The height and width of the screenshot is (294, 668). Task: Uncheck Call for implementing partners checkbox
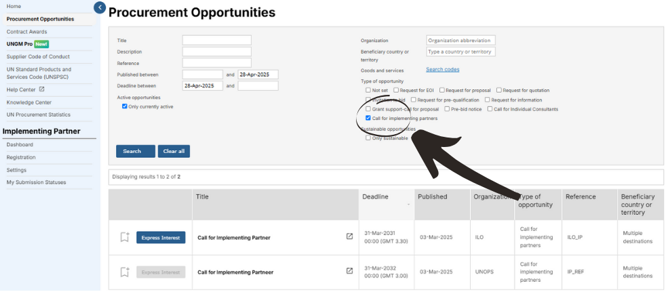pos(368,119)
